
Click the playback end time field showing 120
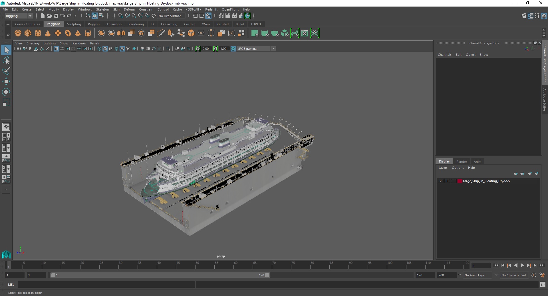pos(425,275)
